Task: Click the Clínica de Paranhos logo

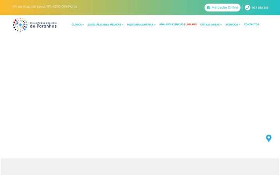Action: 35,24
